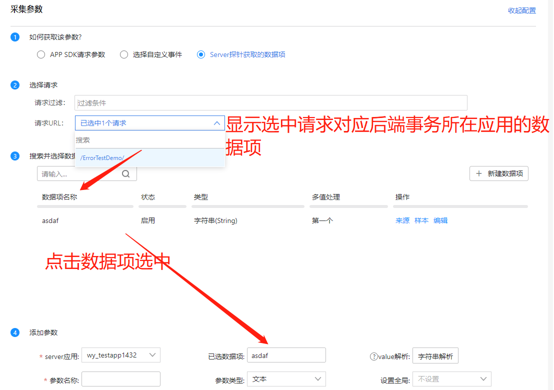Open the 来源 link for asdaf
The width and height of the screenshot is (554, 390).
[402, 220]
